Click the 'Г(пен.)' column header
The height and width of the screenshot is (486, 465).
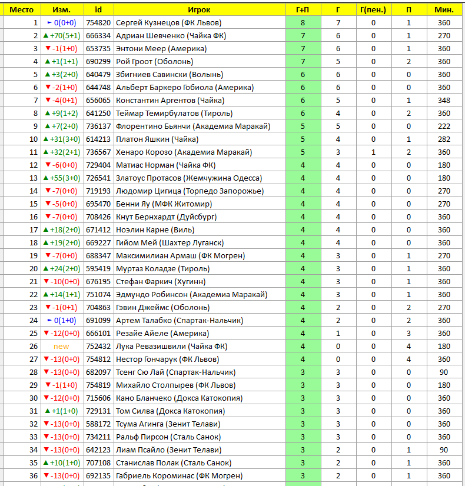coord(374,9)
